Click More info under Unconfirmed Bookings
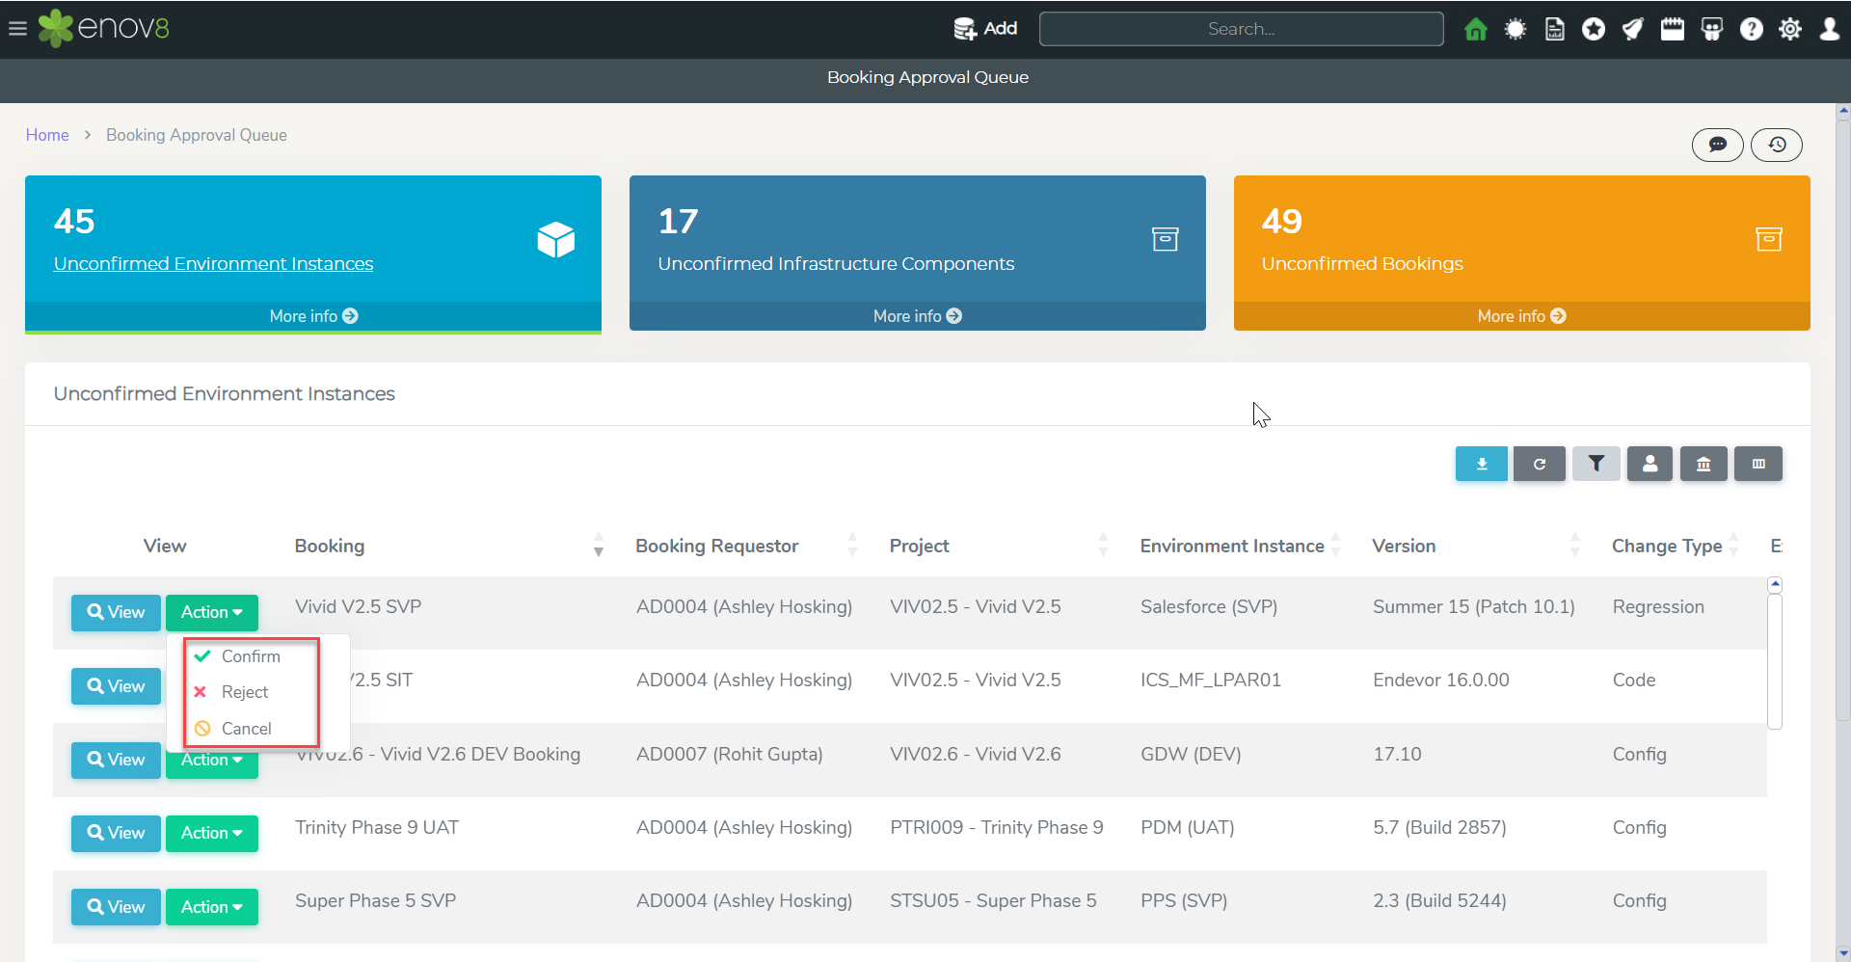This screenshot has width=1851, height=962. tap(1521, 316)
